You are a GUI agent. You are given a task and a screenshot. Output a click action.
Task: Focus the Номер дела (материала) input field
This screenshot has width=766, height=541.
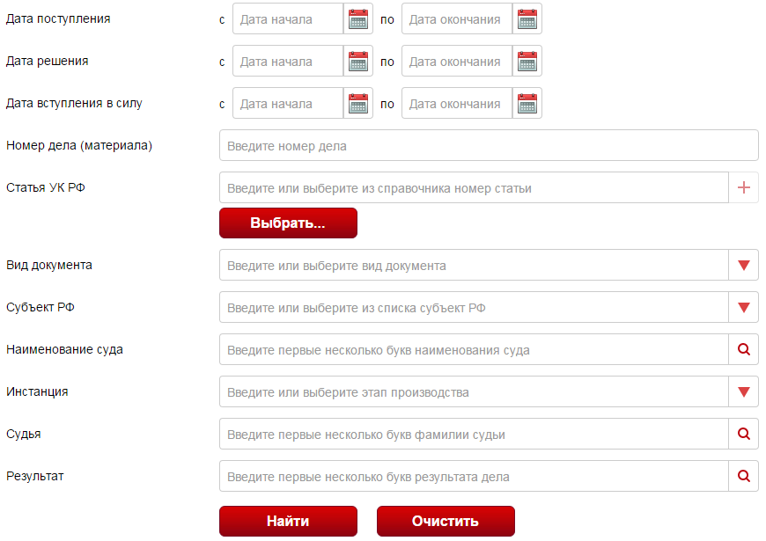point(488,146)
